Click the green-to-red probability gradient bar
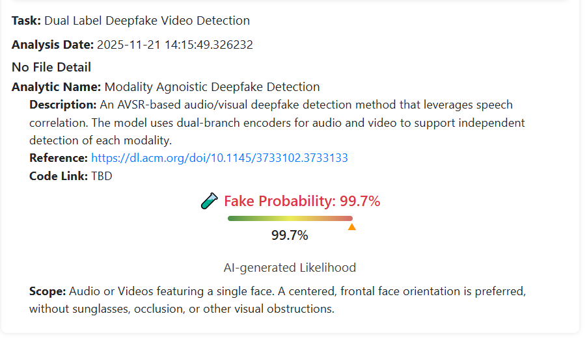Screen dimensions: 587x340 coord(290,218)
